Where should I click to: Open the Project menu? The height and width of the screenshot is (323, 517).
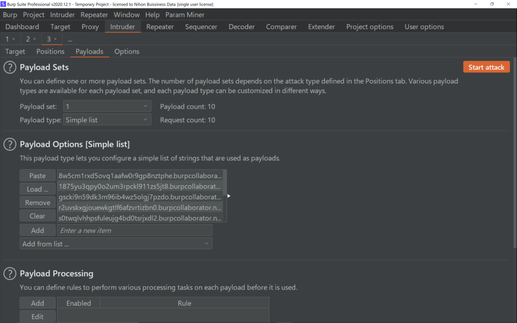[x=34, y=15]
